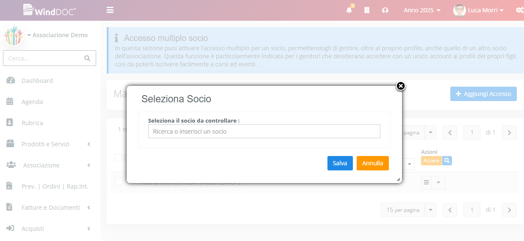Open the settings gears icon
Screen dimensions: 524x241
pos(520,10)
